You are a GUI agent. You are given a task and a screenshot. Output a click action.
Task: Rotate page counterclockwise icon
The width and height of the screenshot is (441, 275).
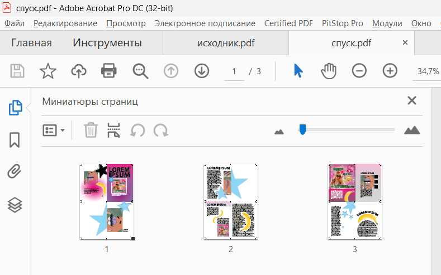click(137, 131)
